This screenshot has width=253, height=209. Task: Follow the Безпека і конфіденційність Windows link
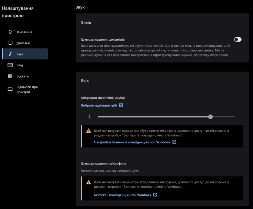(x=122, y=195)
